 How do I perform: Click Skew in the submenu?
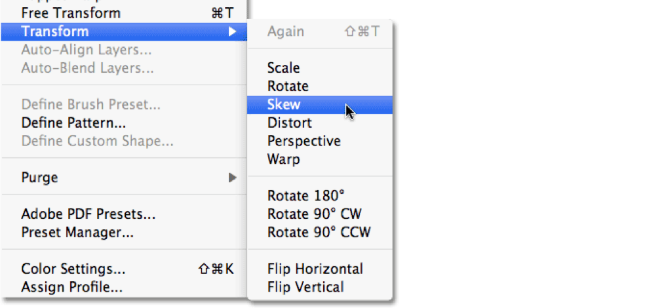(x=284, y=104)
